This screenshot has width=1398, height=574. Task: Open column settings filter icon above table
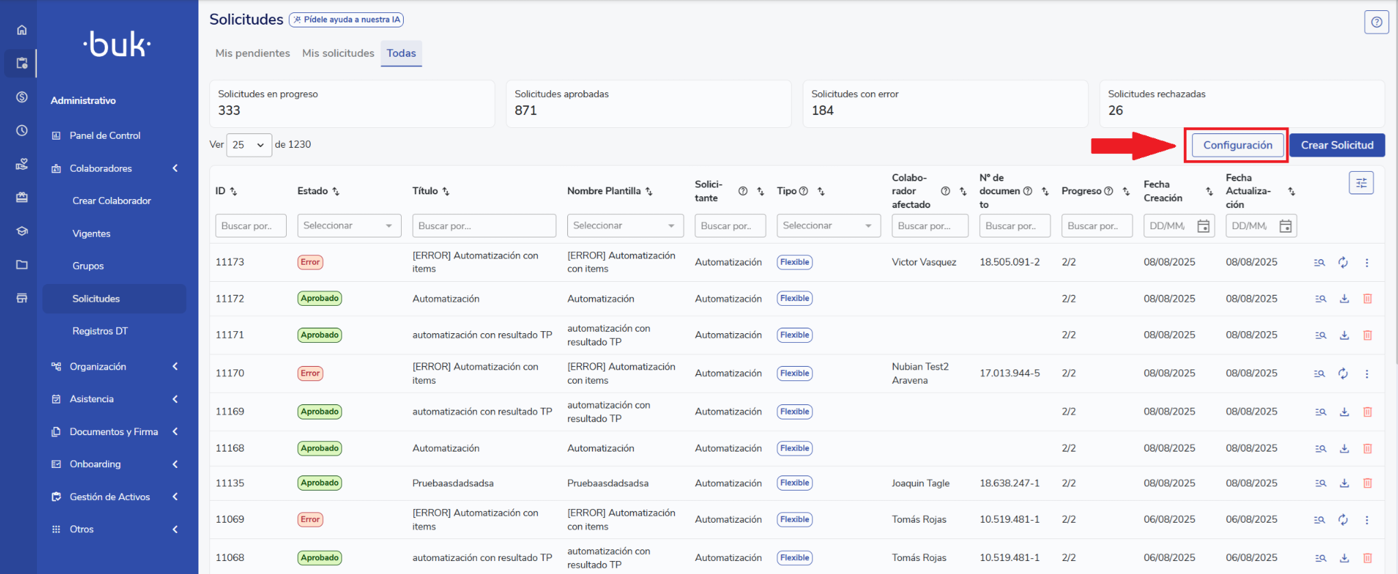pos(1361,183)
